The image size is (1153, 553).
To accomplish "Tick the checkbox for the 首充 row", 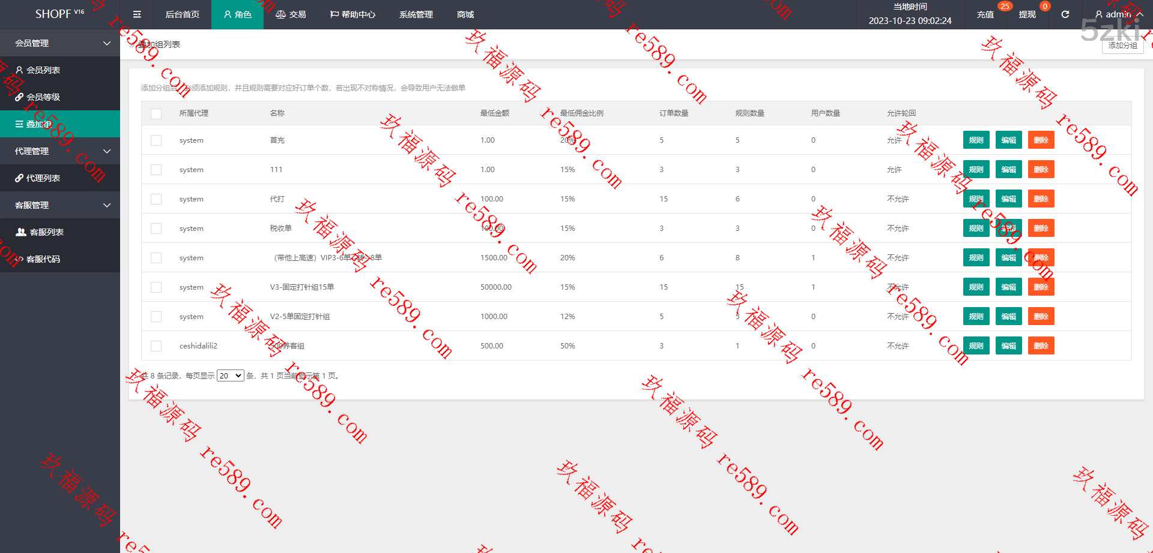I will click(156, 140).
